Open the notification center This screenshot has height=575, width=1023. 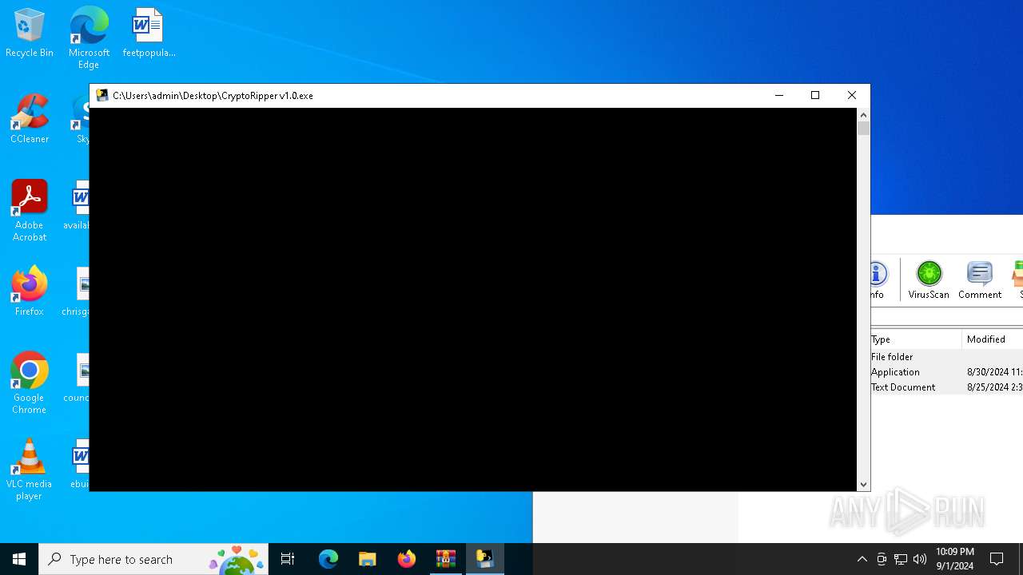[997, 559]
